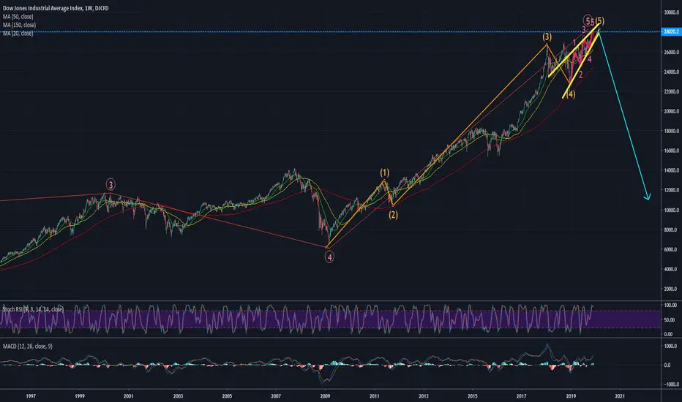Screen dimensions: 682x402
Task: Select the yellow (5) wave label at top
Action: pyautogui.click(x=600, y=21)
